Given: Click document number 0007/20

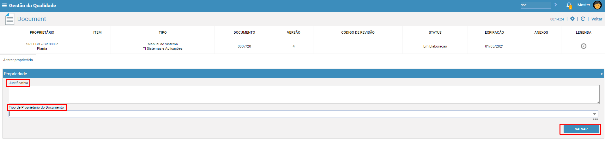Looking at the screenshot, I should tap(244, 46).
